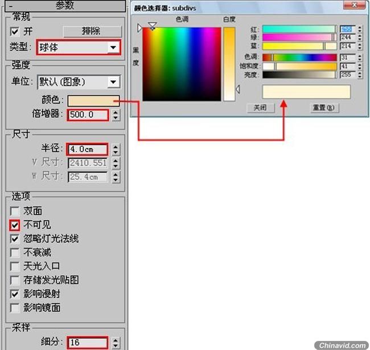Click the 色调 value field showing 31

click(x=348, y=57)
